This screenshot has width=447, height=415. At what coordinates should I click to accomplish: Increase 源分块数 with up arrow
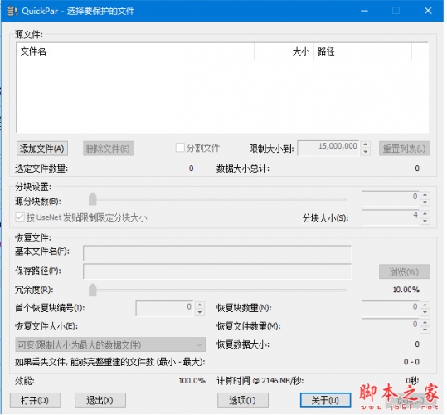point(425,195)
